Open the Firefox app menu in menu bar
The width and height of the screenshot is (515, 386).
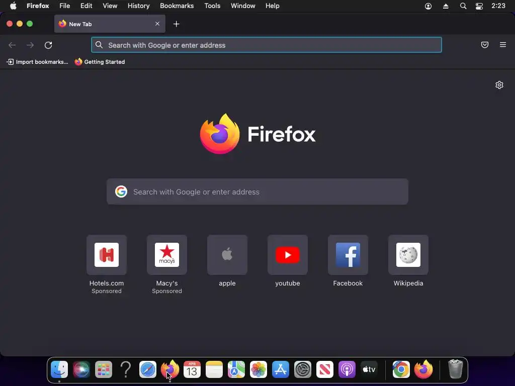tap(38, 6)
